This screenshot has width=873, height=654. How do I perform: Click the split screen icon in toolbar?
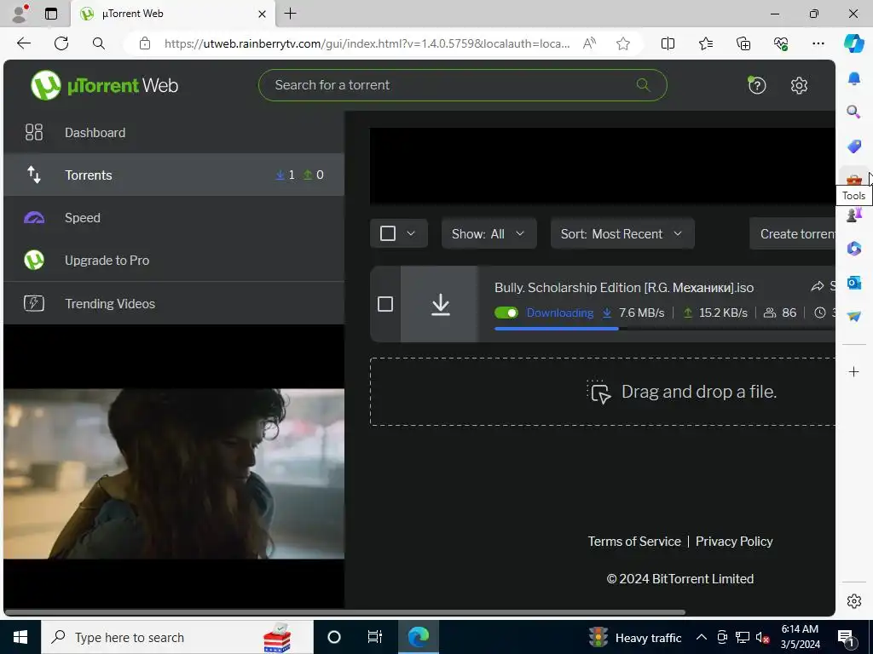(x=668, y=43)
